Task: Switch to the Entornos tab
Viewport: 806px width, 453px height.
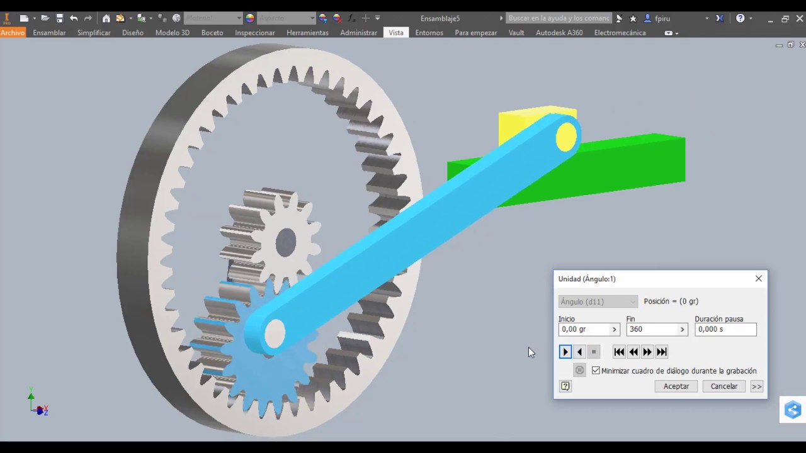Action: (429, 33)
